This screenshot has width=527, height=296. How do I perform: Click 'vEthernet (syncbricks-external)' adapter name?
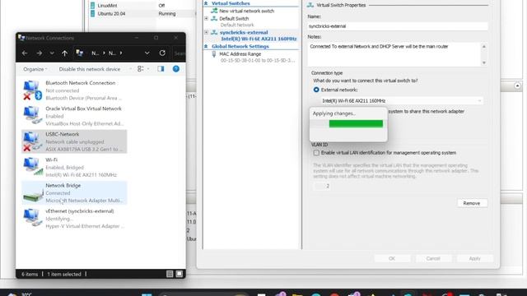(80, 211)
